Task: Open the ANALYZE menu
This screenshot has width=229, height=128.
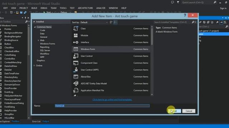Action: click(101, 8)
